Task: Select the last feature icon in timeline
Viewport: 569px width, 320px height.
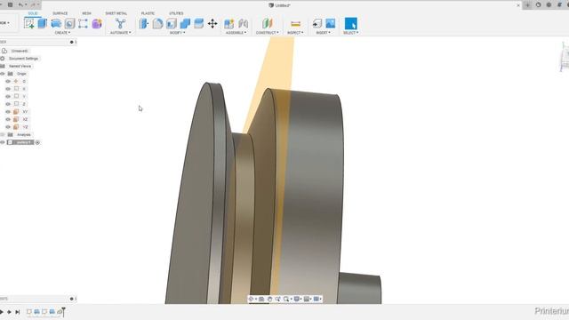Action: [x=60, y=312]
